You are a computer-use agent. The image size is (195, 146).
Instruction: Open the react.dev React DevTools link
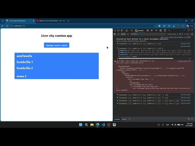coord(131,41)
